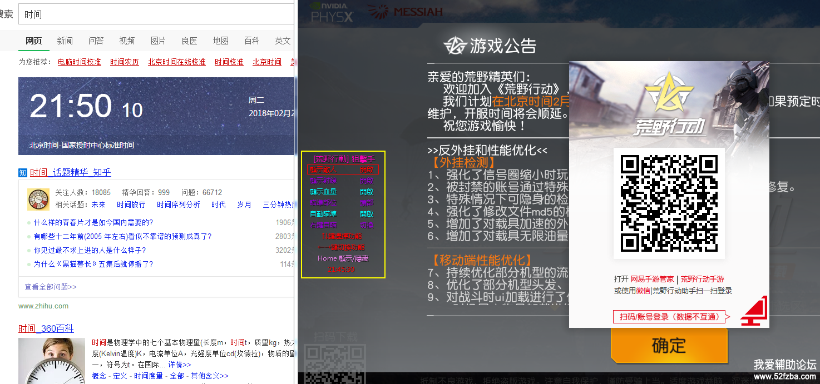
Task: Go to the 视频 tab
Action: pyautogui.click(x=127, y=41)
